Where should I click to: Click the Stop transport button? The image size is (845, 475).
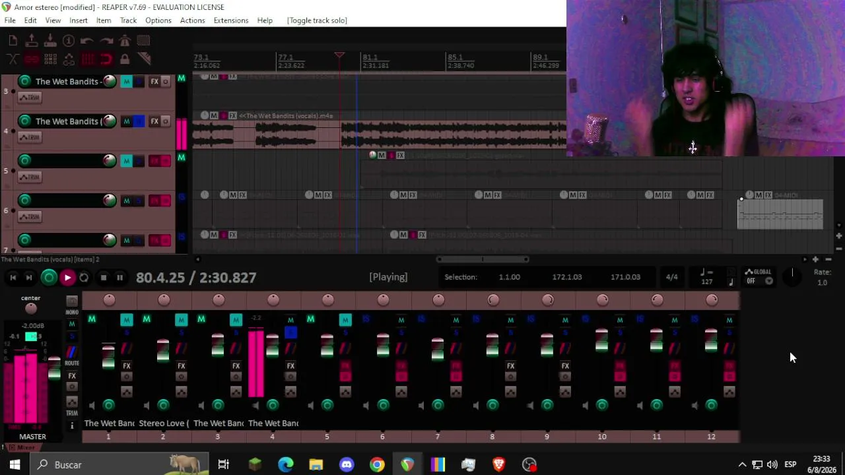(103, 278)
